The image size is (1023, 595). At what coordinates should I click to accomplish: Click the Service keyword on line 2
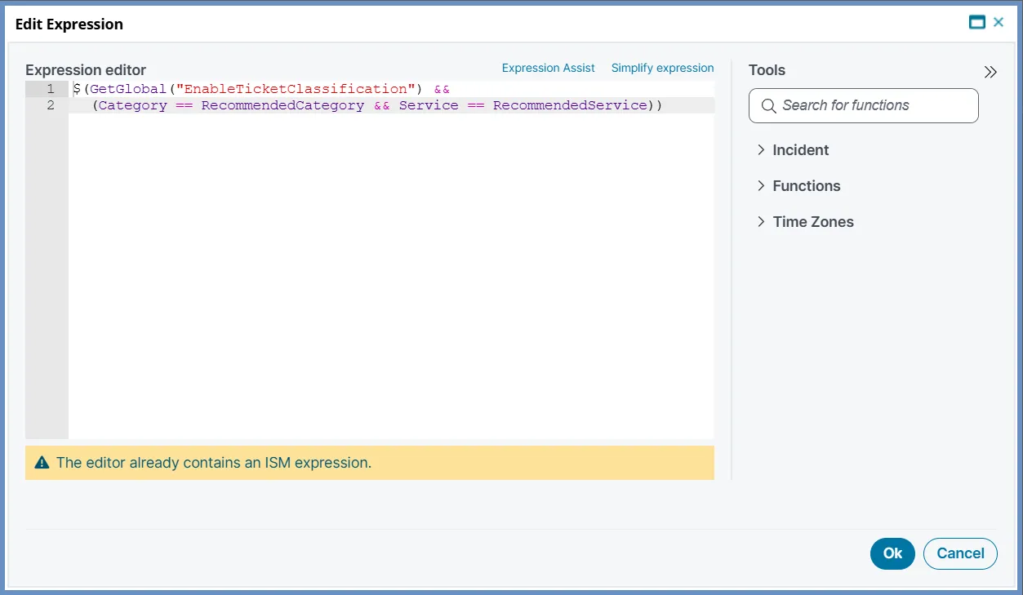point(429,105)
